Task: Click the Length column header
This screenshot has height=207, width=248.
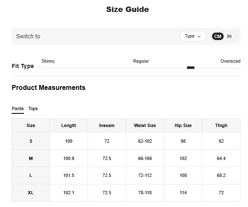Action: (68, 125)
